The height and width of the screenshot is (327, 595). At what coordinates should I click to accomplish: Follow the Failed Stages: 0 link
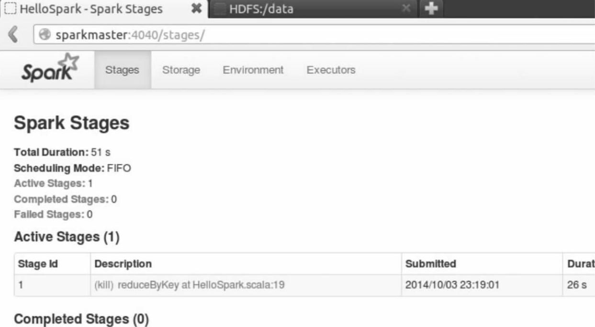pos(53,214)
